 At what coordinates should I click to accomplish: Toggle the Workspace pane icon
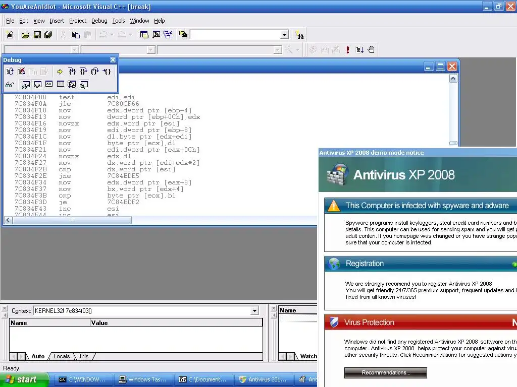point(144,35)
